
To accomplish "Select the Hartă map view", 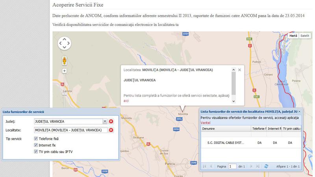I will (293, 36).
